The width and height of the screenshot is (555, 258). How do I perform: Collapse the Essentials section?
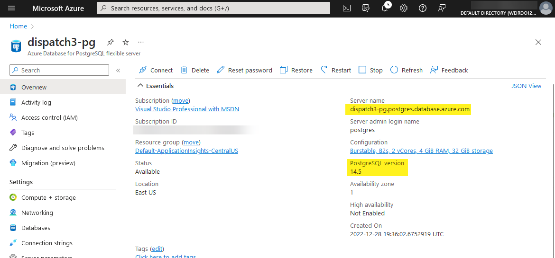coord(140,86)
